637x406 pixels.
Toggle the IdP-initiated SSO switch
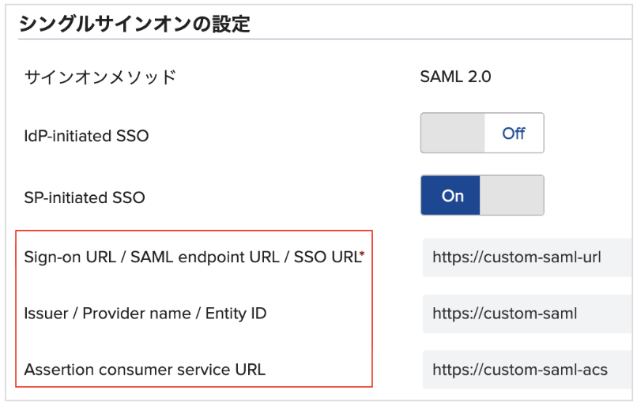[482, 133]
